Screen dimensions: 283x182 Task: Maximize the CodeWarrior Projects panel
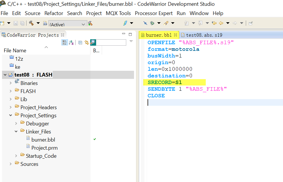point(130,34)
